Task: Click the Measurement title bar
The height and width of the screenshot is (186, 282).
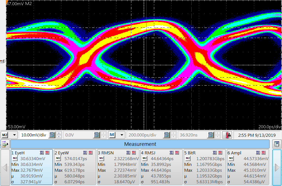Action: point(140,144)
